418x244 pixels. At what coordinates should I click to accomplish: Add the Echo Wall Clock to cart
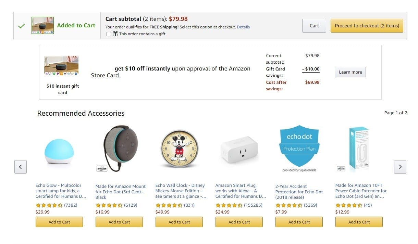pos(179,222)
